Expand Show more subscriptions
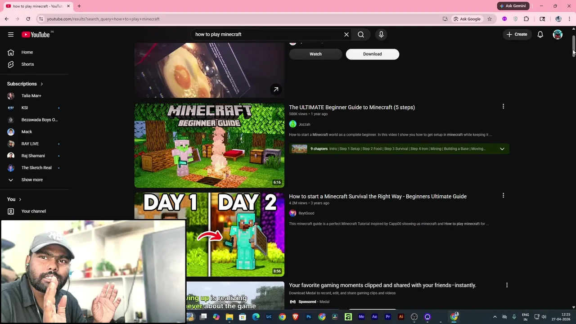This screenshot has width=576, height=324. [32, 180]
